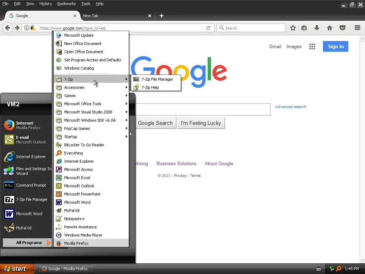Image resolution: width=365 pixels, height=274 pixels.
Task: Open Command Prompt from Start menu
Action: coord(27,185)
